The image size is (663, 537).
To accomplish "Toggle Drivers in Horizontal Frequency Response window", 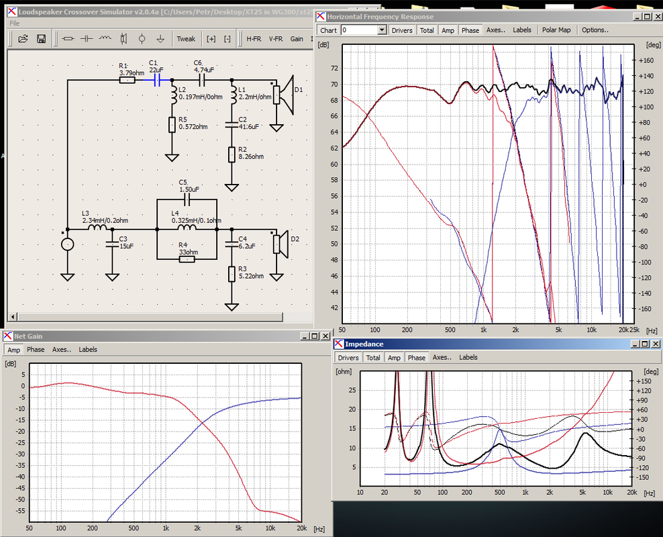I will (402, 30).
